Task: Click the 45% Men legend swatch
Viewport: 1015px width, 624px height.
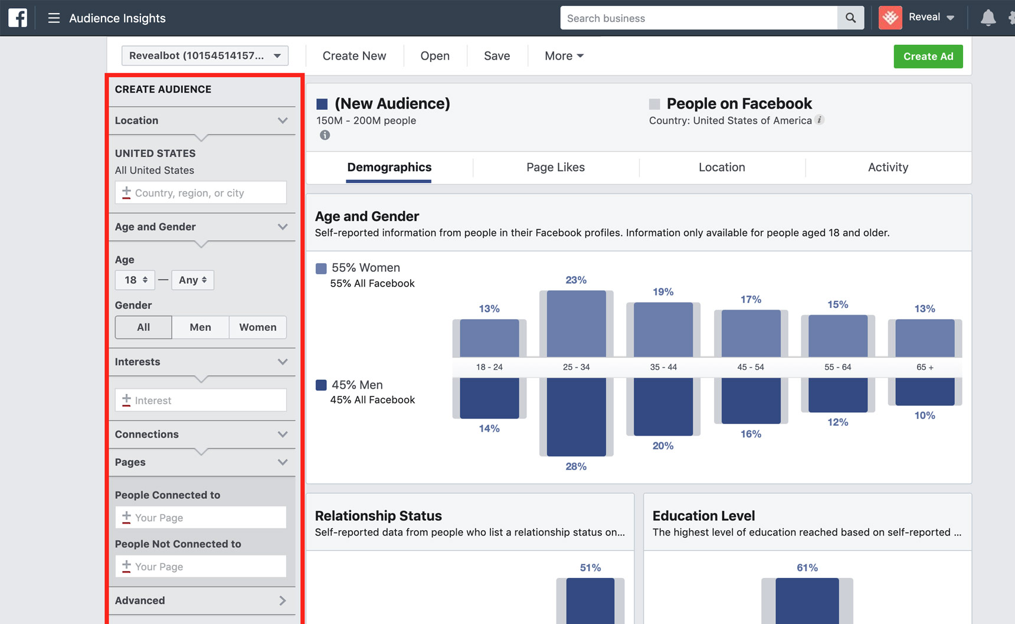Action: click(x=321, y=385)
